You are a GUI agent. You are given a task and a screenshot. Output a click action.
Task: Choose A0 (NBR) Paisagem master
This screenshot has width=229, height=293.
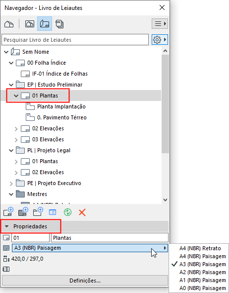click(203, 289)
